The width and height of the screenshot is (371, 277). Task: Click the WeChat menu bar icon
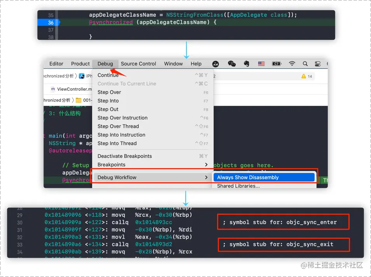232,64
